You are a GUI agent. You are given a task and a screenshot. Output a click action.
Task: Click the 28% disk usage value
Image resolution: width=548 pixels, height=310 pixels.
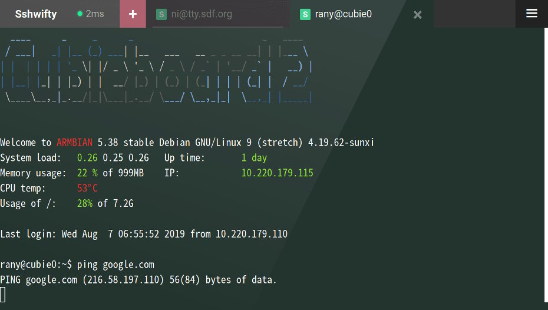point(85,204)
